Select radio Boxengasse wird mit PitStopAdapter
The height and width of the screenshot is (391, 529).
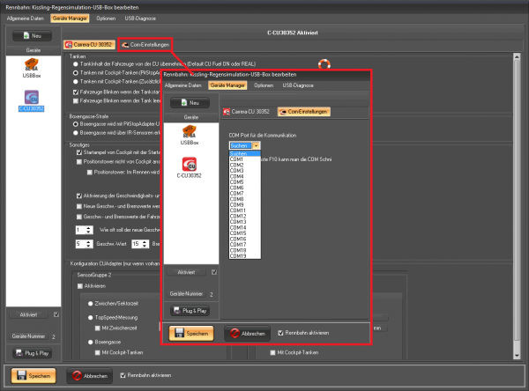(76, 124)
